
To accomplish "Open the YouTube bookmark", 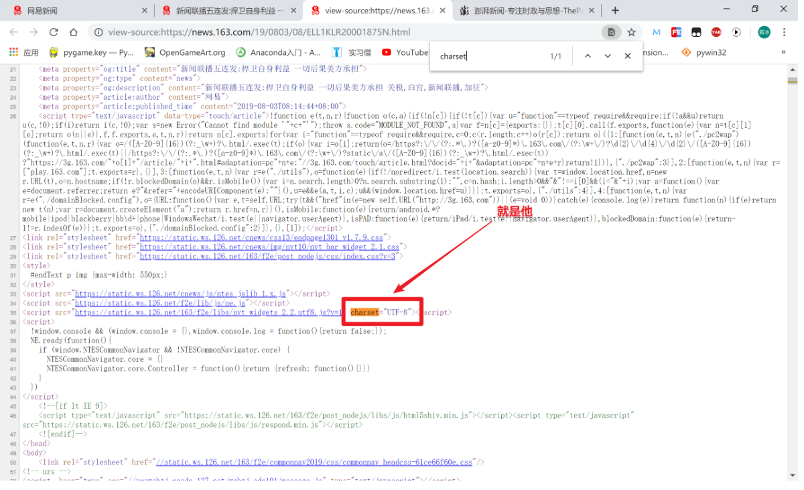I will click(x=405, y=52).
